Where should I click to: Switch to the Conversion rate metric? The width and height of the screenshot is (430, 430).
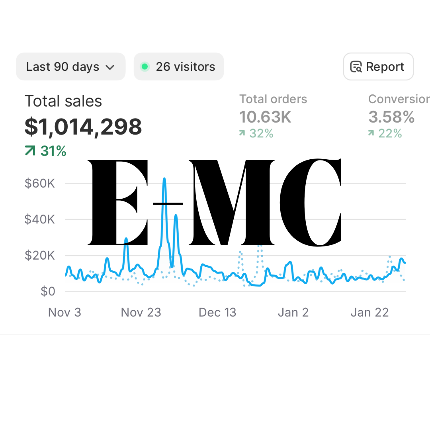click(399, 99)
